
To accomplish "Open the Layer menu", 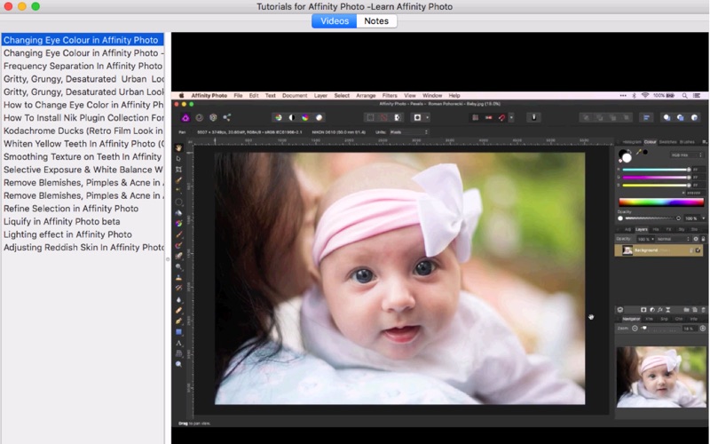I will [320, 96].
